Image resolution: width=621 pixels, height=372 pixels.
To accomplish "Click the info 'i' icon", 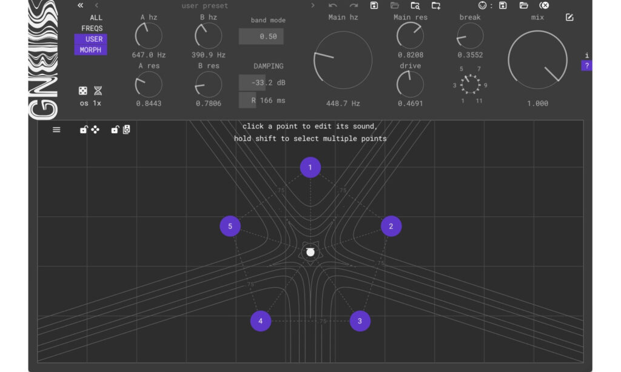I will tap(586, 55).
